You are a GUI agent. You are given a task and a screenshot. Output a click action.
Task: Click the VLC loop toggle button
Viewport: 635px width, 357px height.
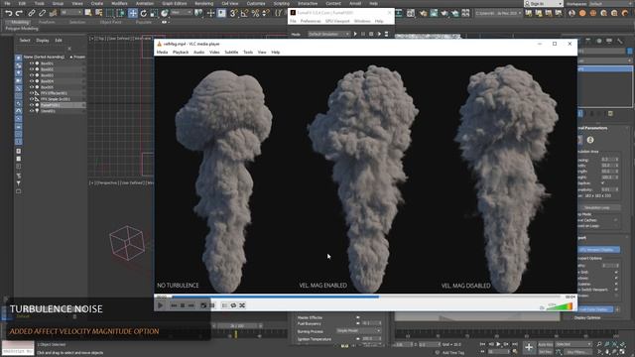pyautogui.click(x=233, y=305)
